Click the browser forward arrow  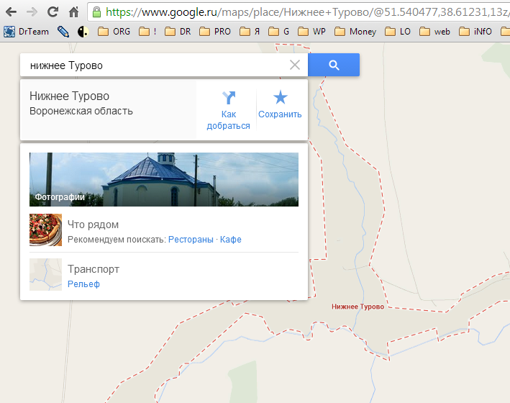click(32, 12)
